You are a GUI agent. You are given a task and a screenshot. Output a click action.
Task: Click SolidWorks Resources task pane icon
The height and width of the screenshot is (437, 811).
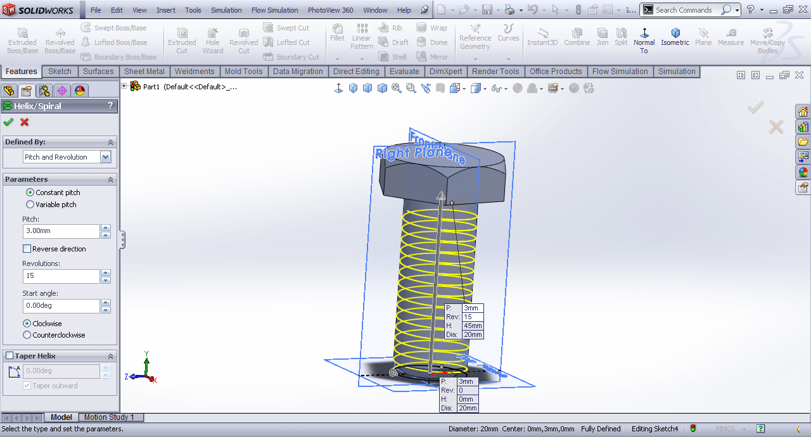803,112
